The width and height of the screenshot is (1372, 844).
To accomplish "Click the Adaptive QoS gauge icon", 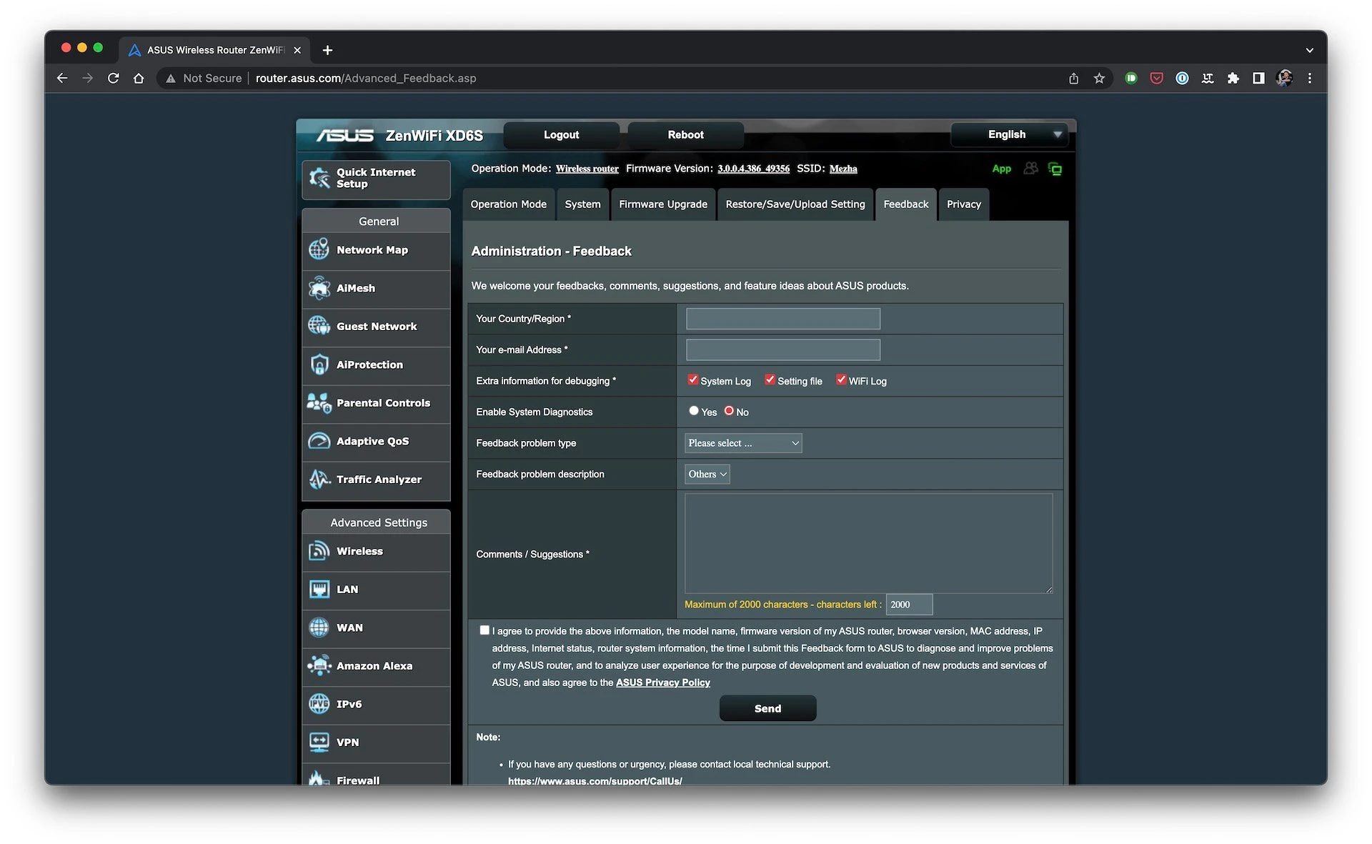I will pos(319,441).
